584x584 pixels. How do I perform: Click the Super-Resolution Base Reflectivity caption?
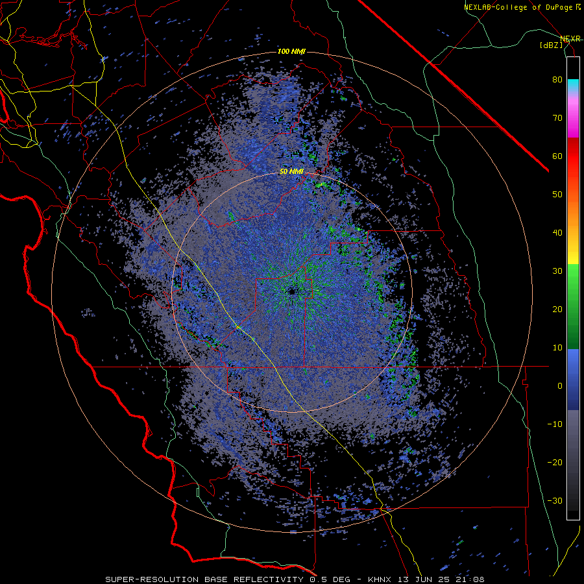[295, 579]
